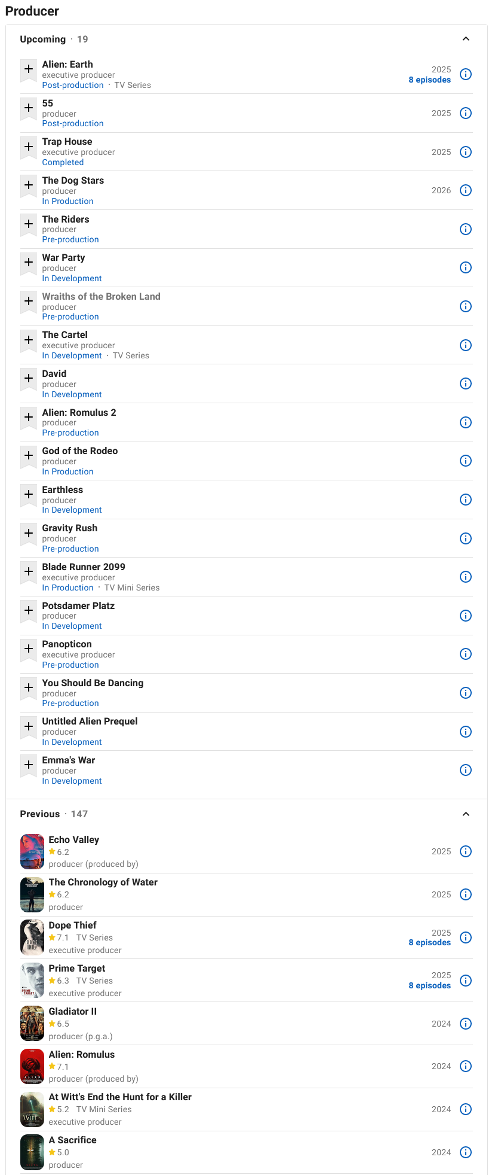This screenshot has height=1175, width=495.
Task: Open info icon for Gladiator II
Action: [466, 1024]
